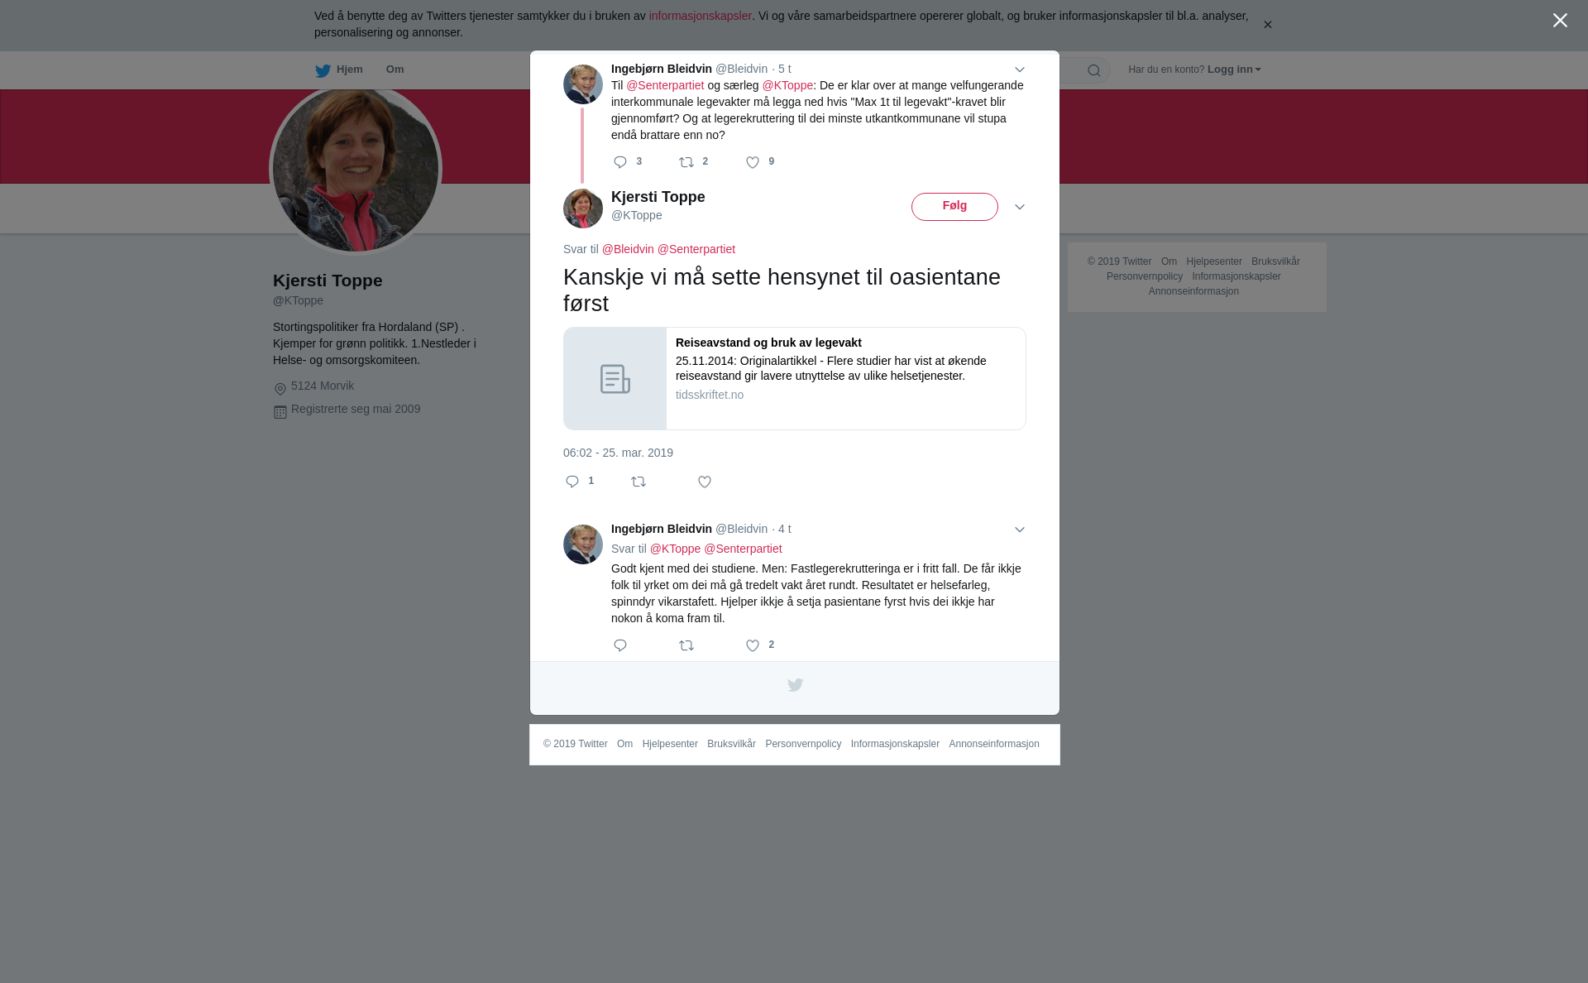Viewport: 1588px width, 983px height.
Task: Click the search magnifier icon
Action: click(x=1093, y=70)
